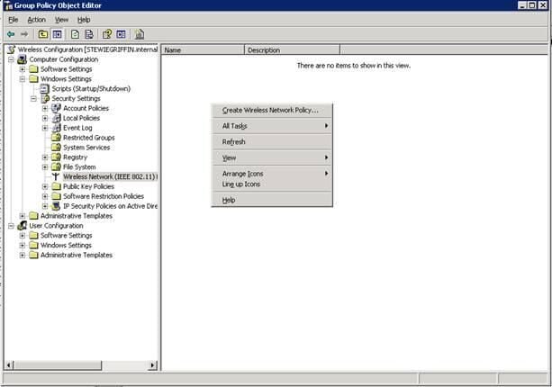This screenshot has height=387, width=552.
Task: Select Administrative Templates under Computer Configuration
Action: 77,216
